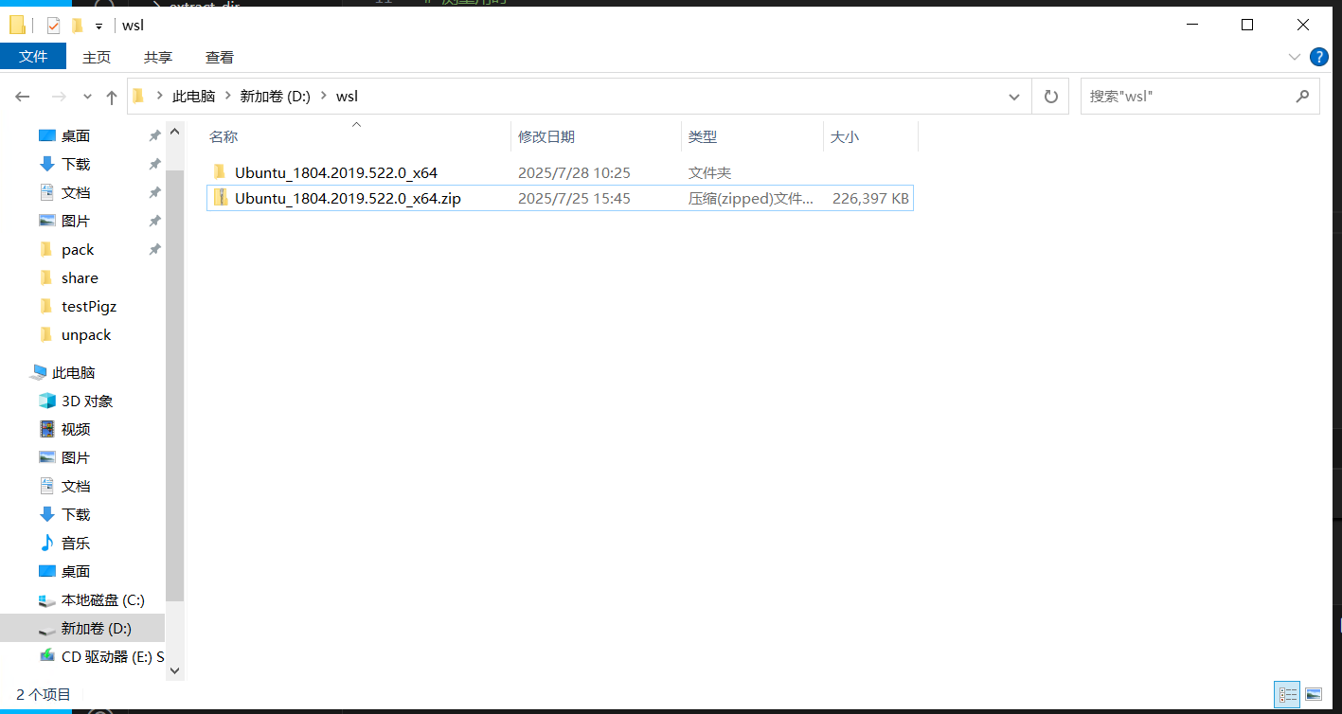The width and height of the screenshot is (1342, 714).
Task: Click the zip file's archive icon
Action: (220, 197)
